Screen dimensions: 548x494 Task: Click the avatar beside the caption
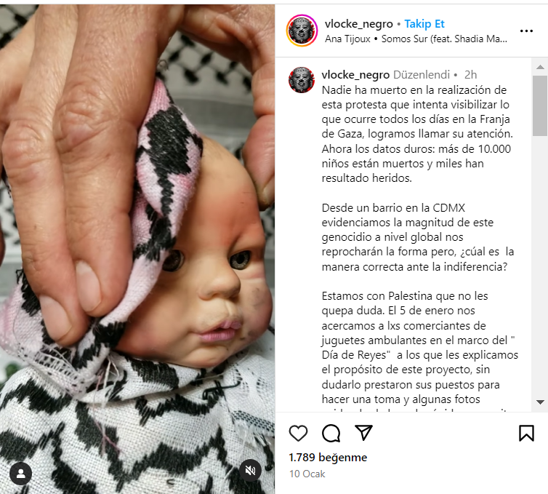click(x=302, y=80)
